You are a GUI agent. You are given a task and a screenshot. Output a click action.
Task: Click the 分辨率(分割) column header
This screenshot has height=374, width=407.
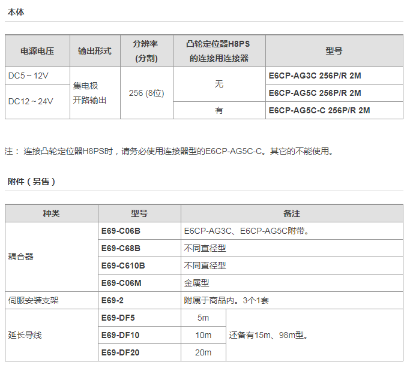(x=146, y=51)
